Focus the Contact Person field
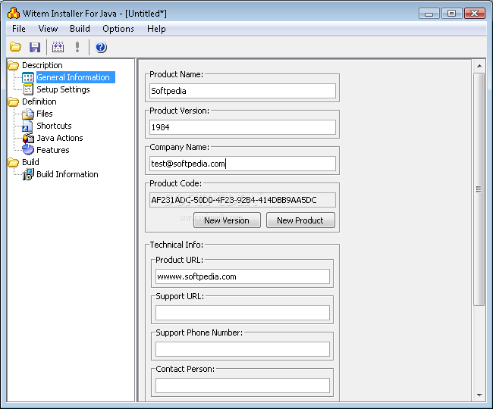 pyautogui.click(x=243, y=386)
